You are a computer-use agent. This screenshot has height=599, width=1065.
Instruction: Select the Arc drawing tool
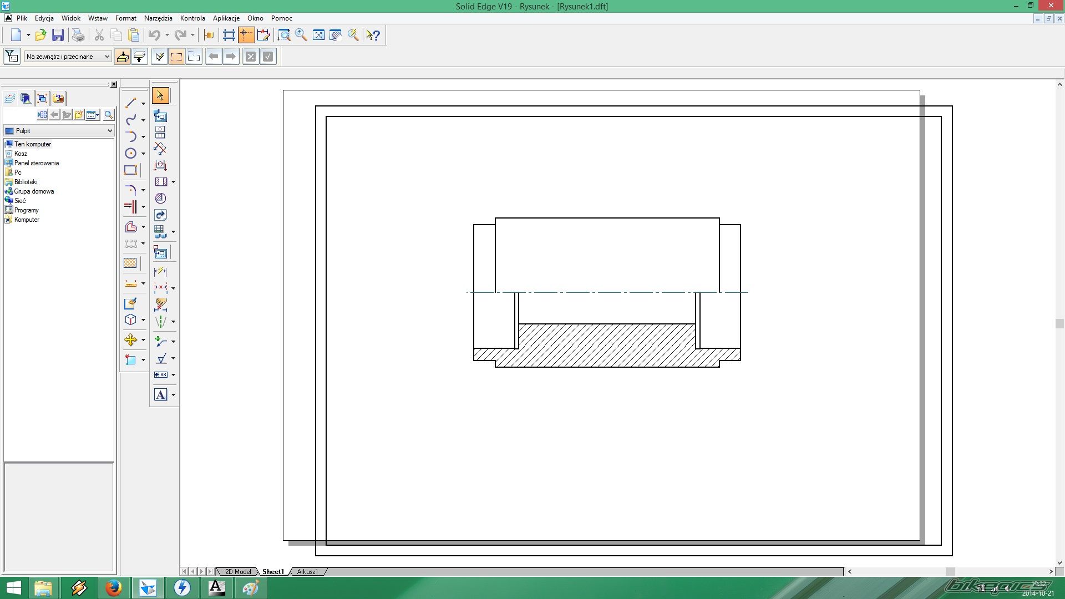(x=130, y=136)
